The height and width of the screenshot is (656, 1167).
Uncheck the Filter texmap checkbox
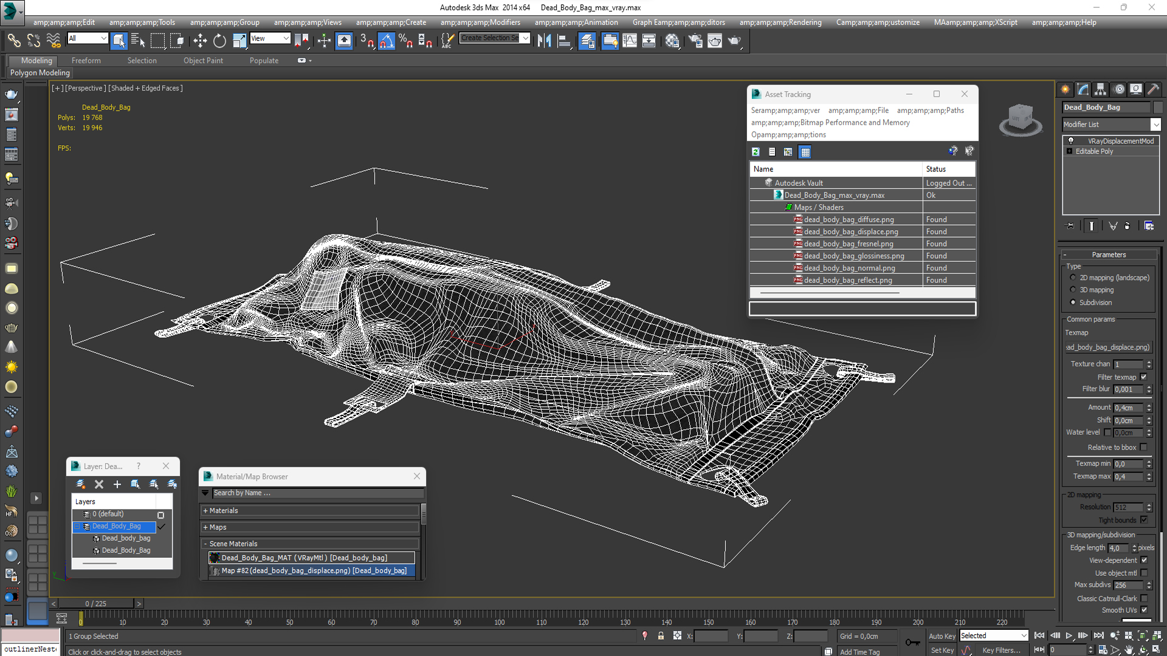tap(1143, 377)
